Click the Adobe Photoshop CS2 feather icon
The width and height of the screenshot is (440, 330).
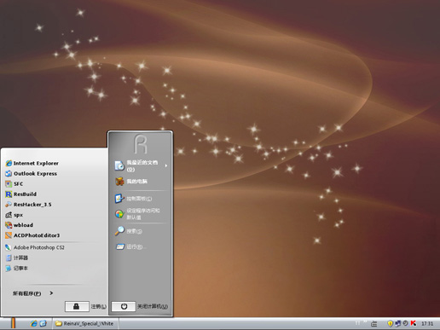tap(9, 247)
